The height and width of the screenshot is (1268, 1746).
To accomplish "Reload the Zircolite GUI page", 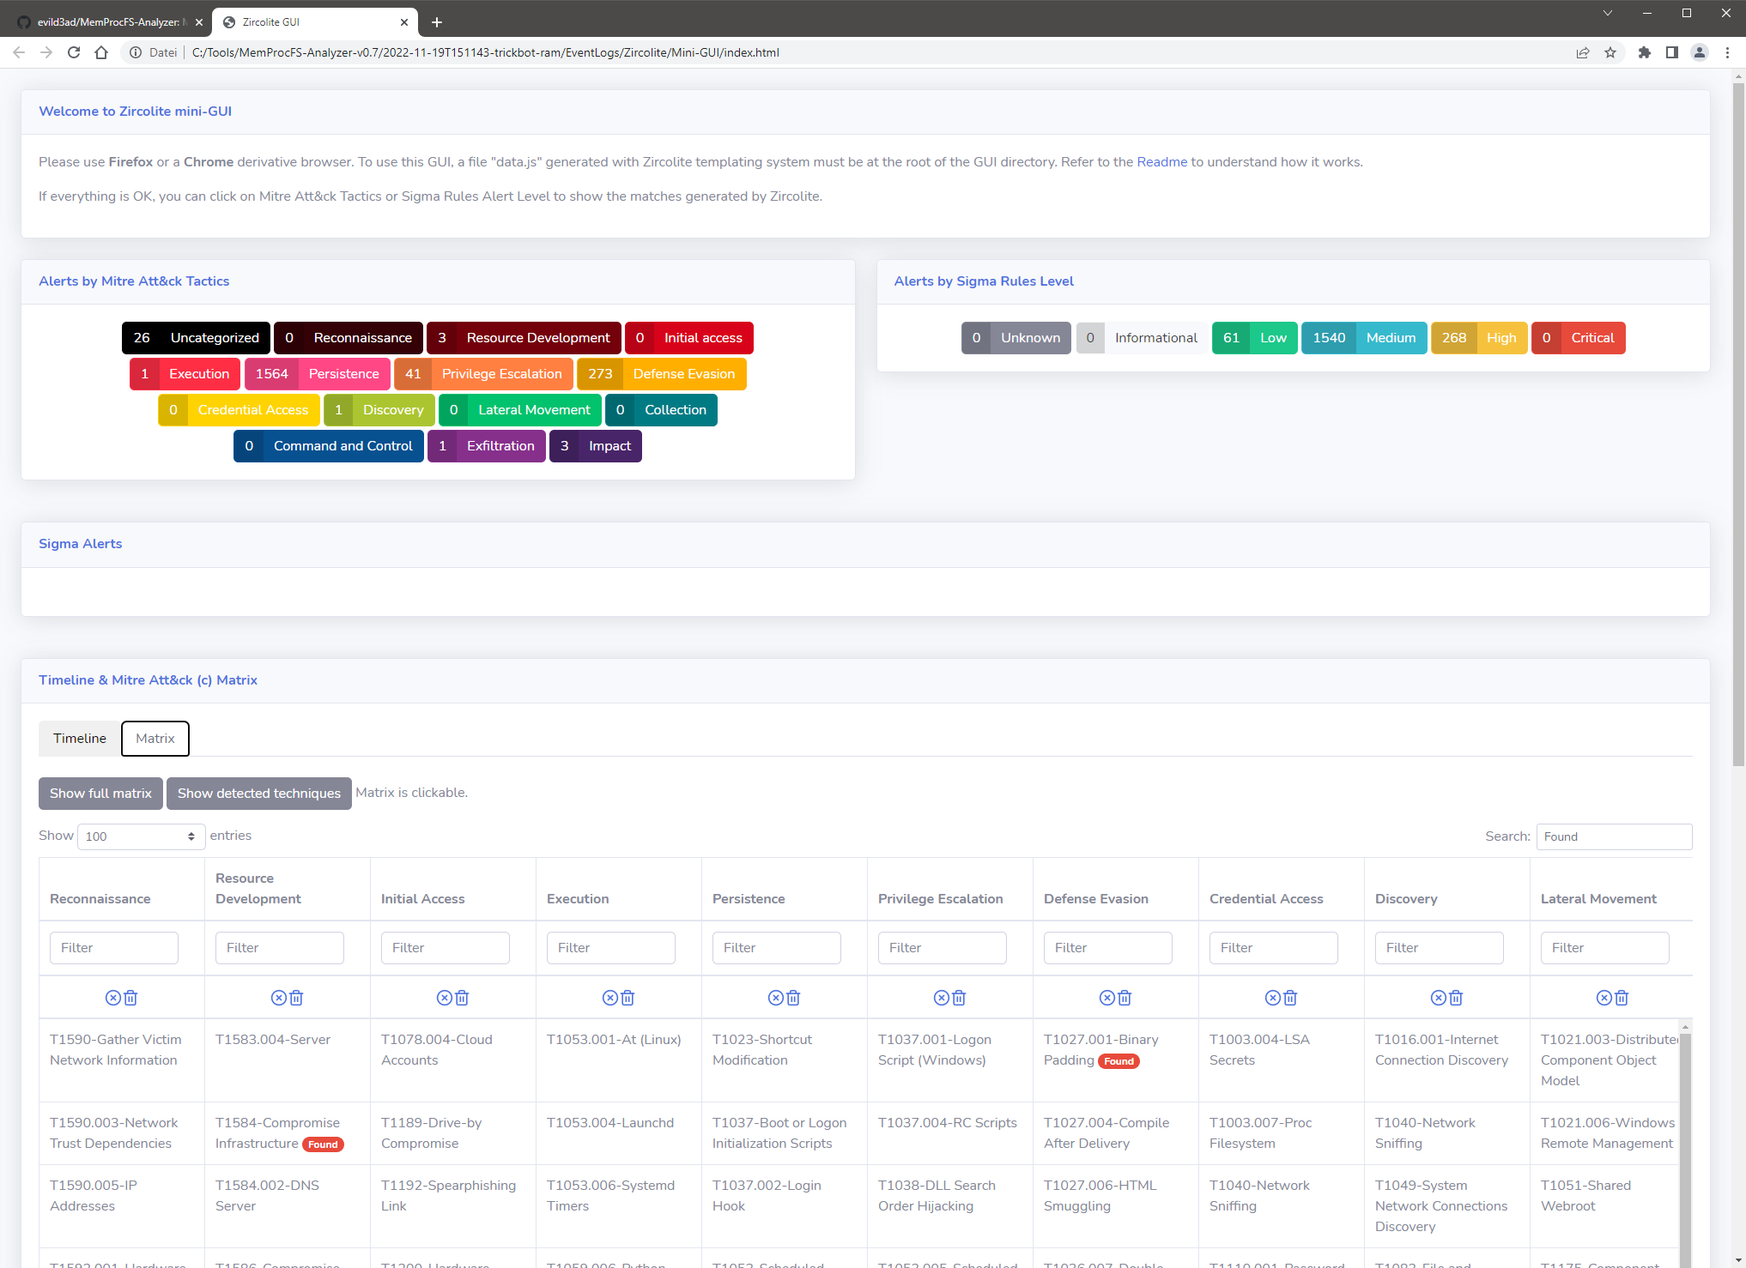I will [74, 52].
